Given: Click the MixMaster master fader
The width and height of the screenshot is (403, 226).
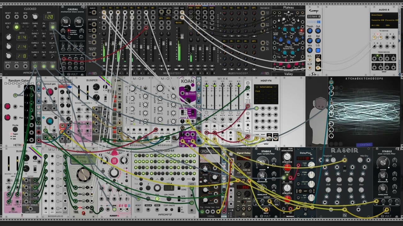Looking at the screenshot, I should click(x=181, y=37).
